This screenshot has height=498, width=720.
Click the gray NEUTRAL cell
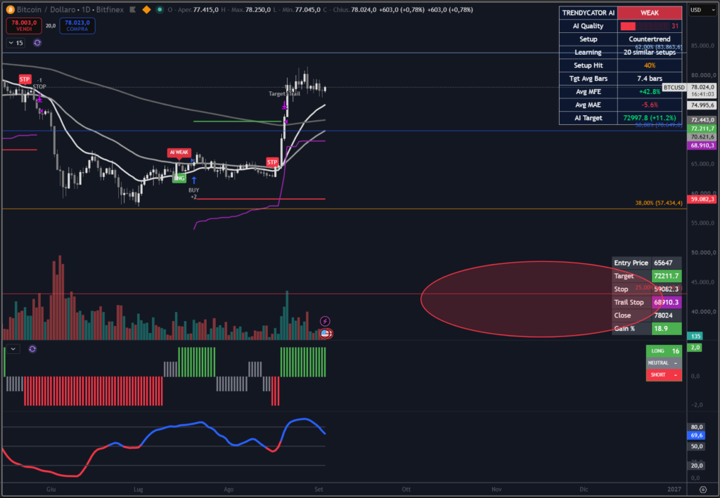click(x=664, y=362)
